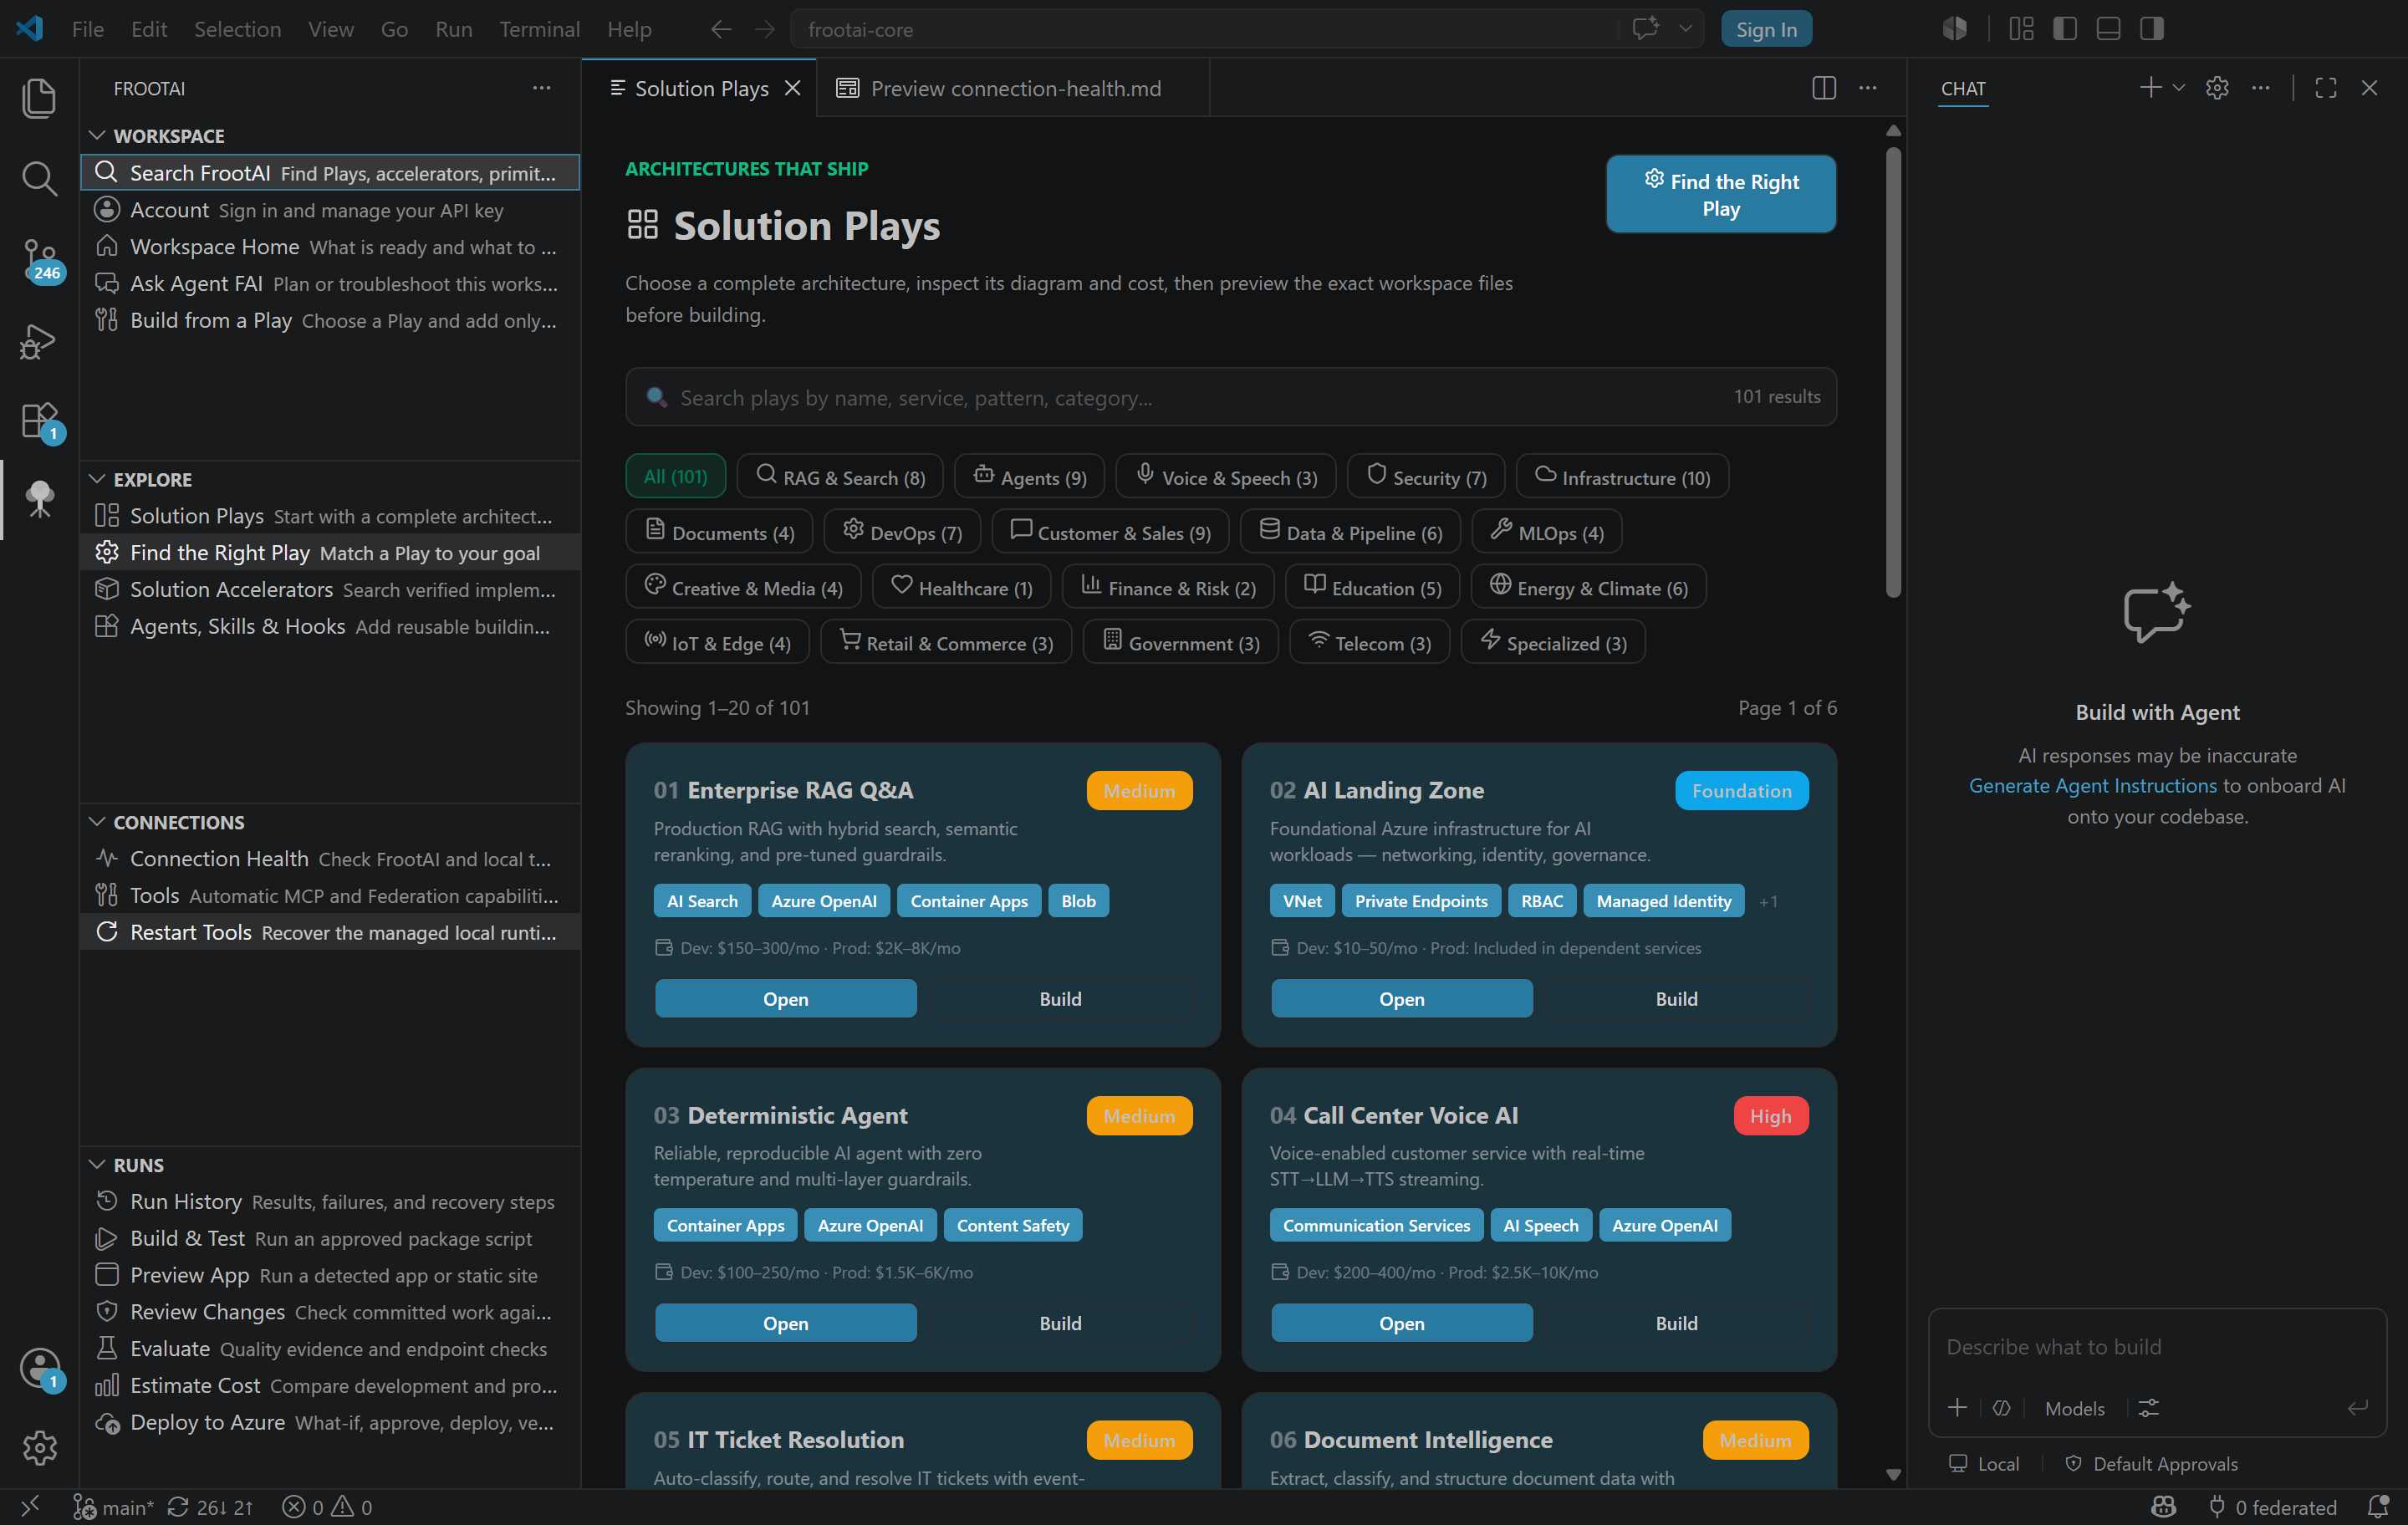Open the chat icon beside command center
This screenshot has height=1525, width=2408.
(1645, 29)
